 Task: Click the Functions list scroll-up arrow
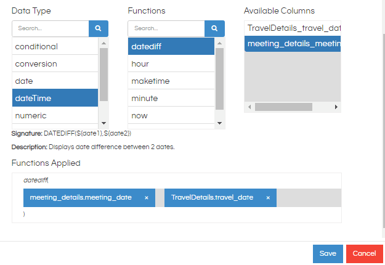pyautogui.click(x=220, y=43)
